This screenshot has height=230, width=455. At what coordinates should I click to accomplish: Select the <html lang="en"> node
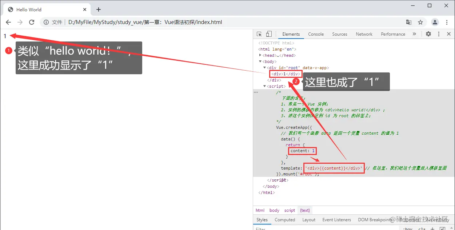tap(277, 49)
